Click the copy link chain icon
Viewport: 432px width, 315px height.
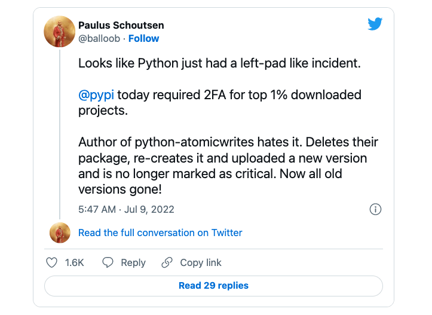(x=167, y=262)
